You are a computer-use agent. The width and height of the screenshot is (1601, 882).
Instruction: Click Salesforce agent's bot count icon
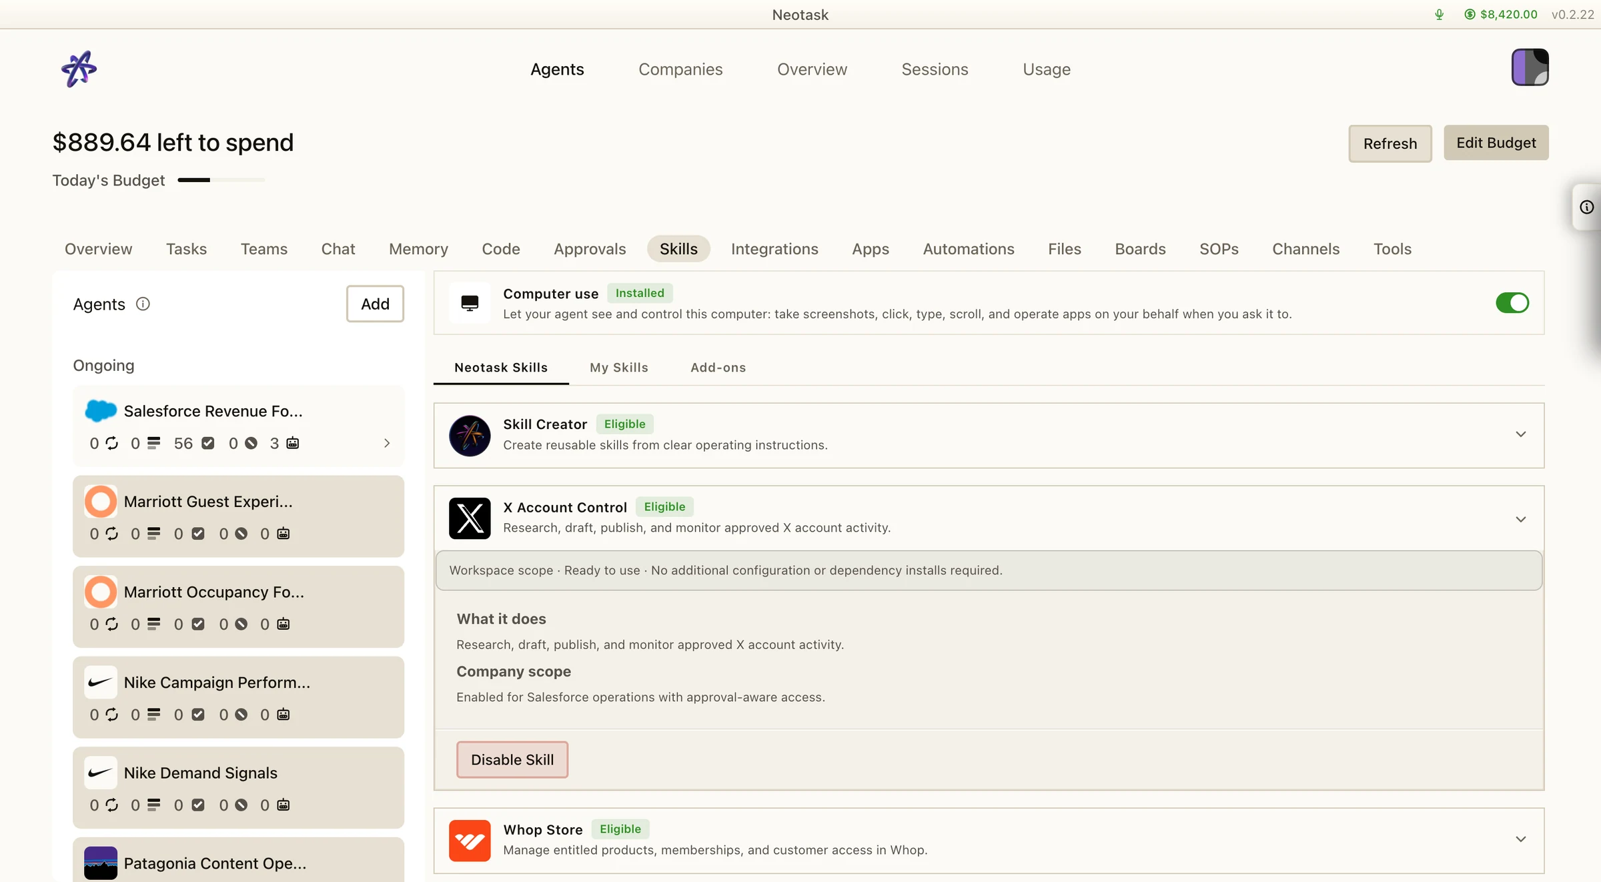pos(293,443)
